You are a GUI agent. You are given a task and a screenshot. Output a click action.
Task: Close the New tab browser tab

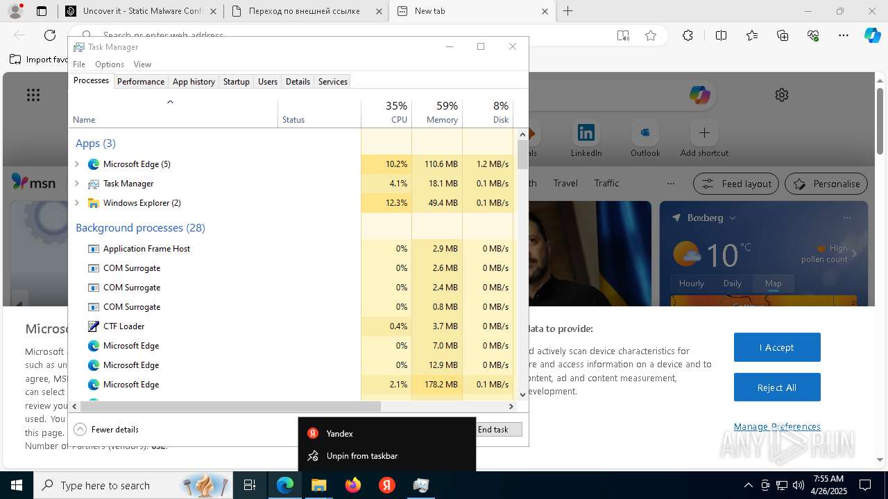545,11
